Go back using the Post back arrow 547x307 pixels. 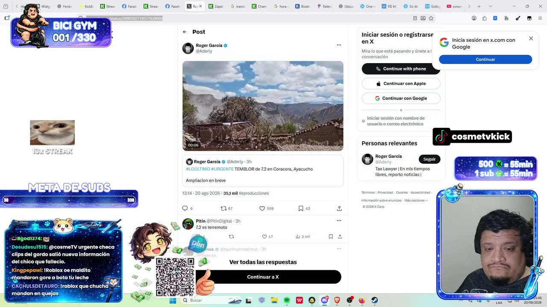[185, 32]
